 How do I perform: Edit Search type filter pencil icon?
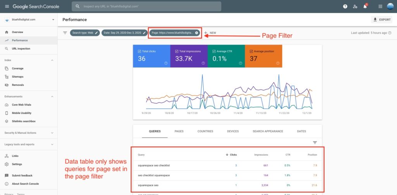click(x=97, y=33)
